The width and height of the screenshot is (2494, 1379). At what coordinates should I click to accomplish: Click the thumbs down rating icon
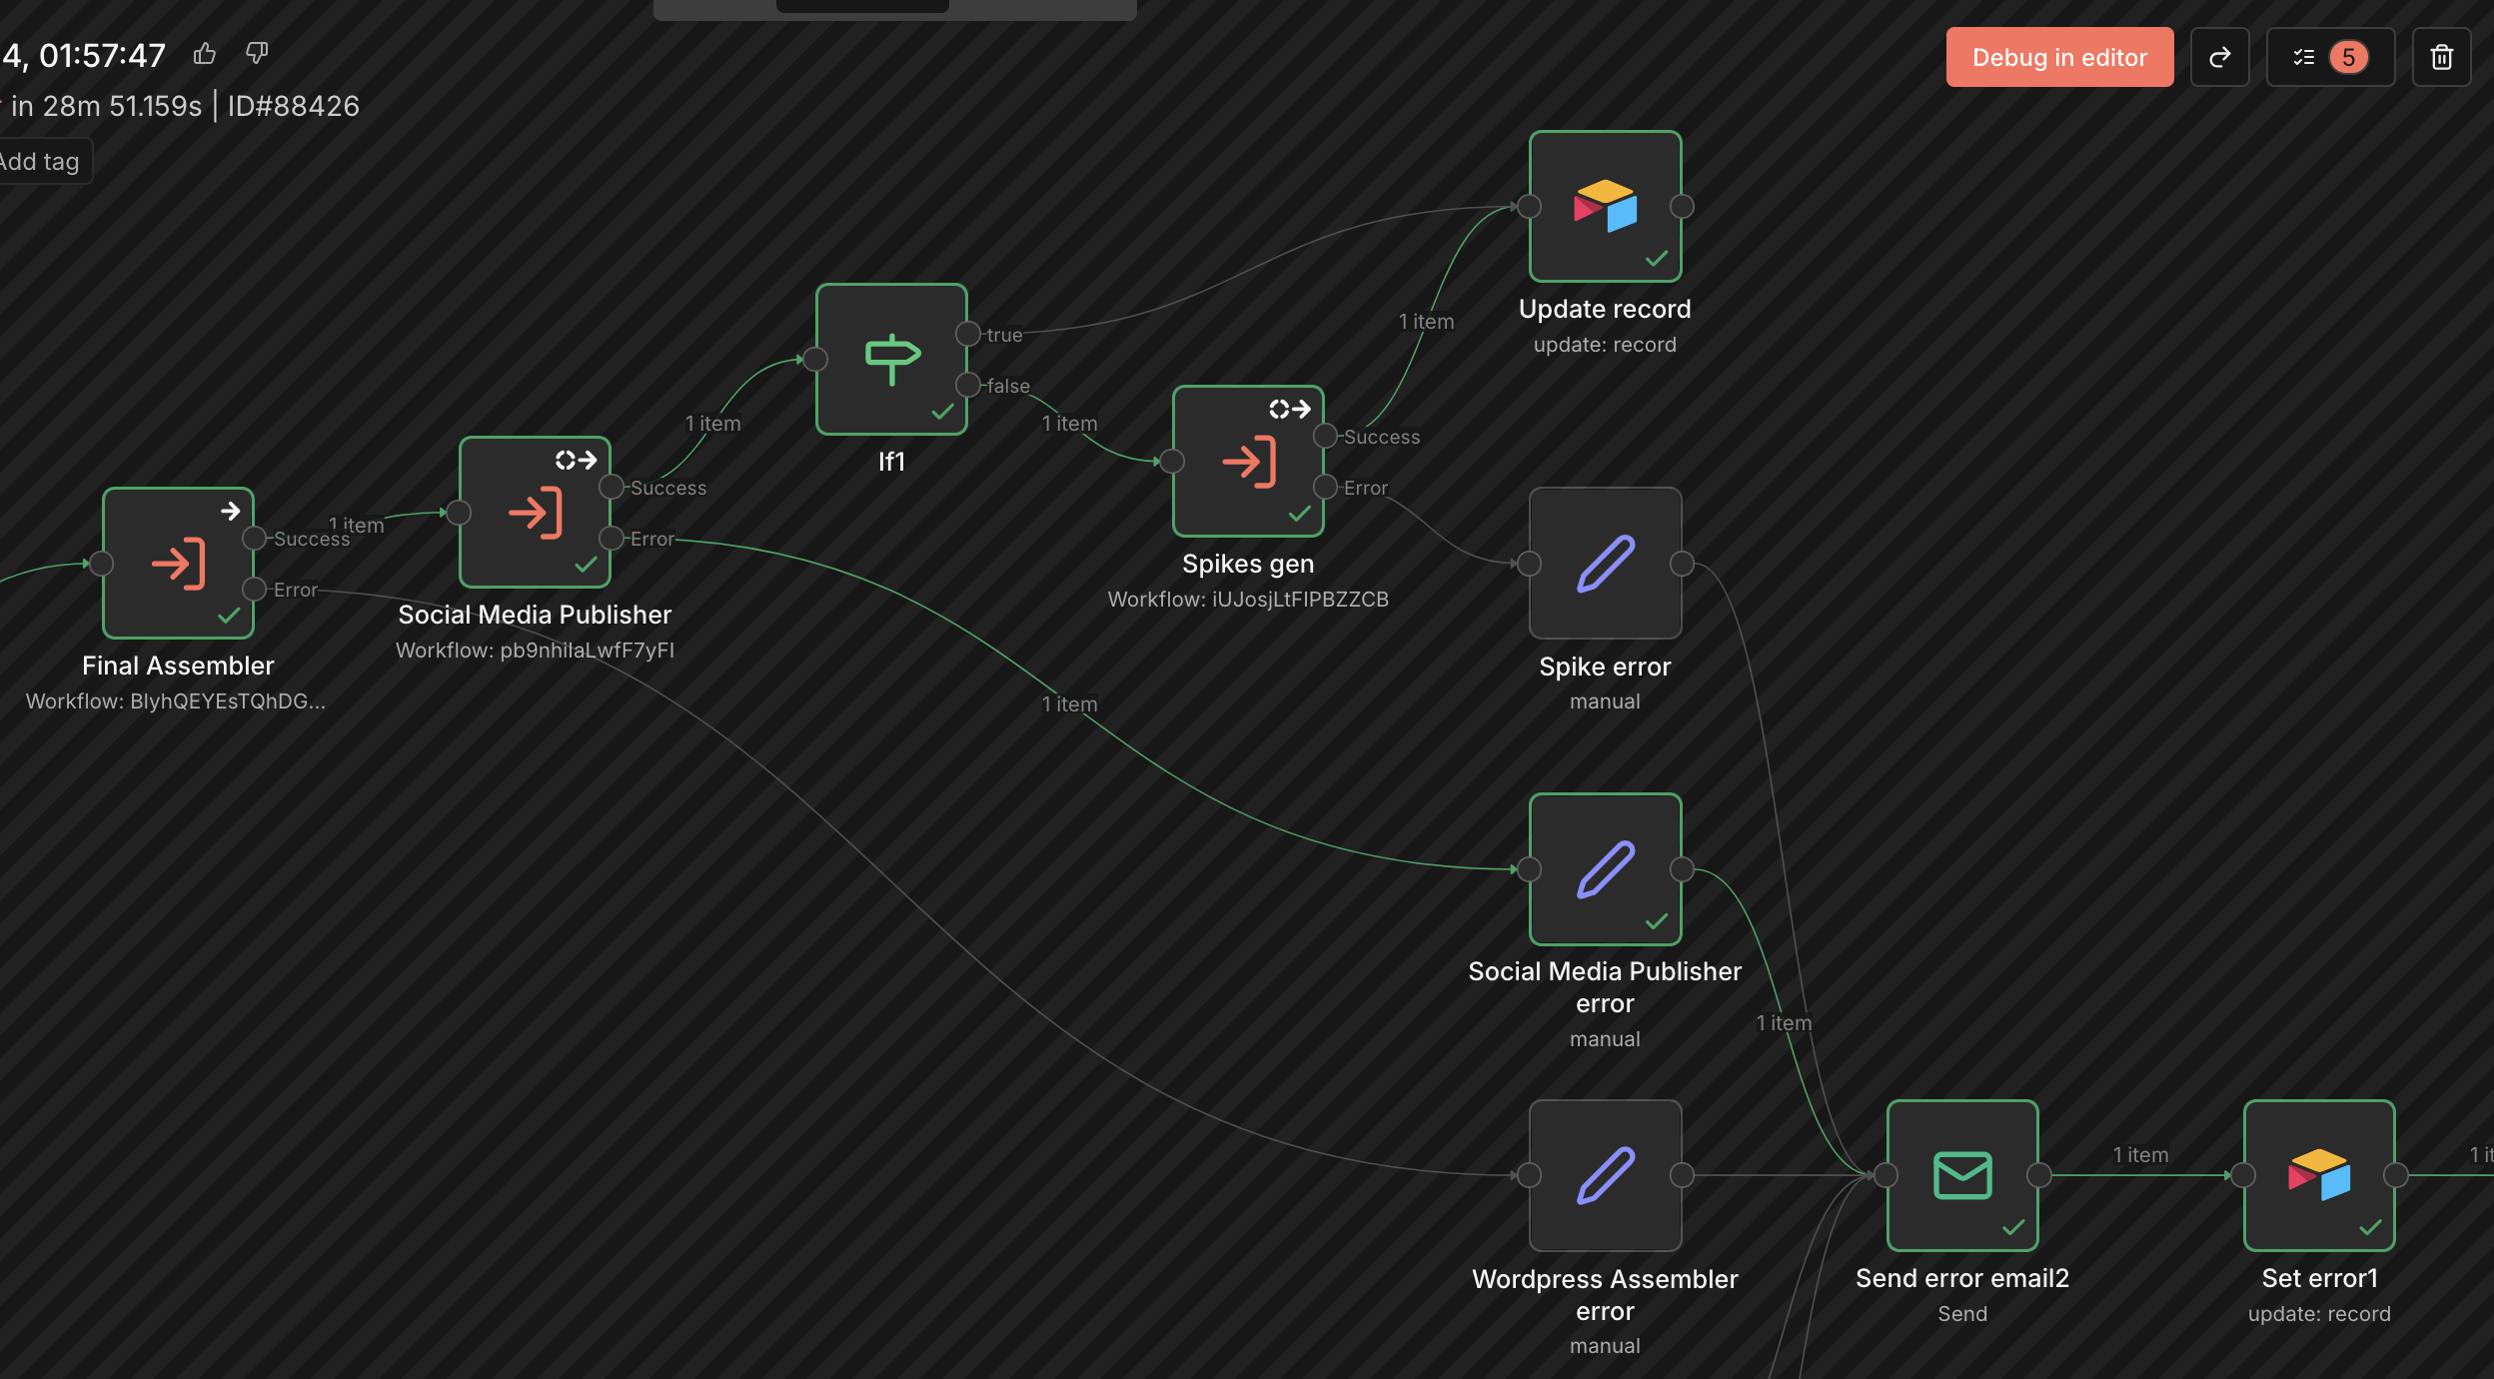coord(257,54)
